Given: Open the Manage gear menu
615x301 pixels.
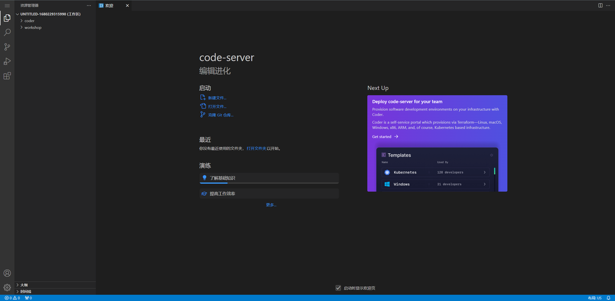Looking at the screenshot, I should pyautogui.click(x=7, y=288).
